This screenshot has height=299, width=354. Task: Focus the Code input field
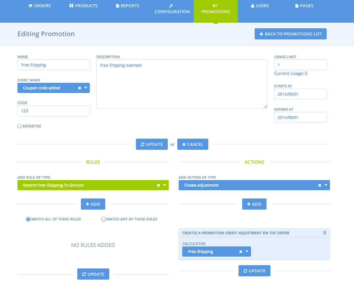54,111
